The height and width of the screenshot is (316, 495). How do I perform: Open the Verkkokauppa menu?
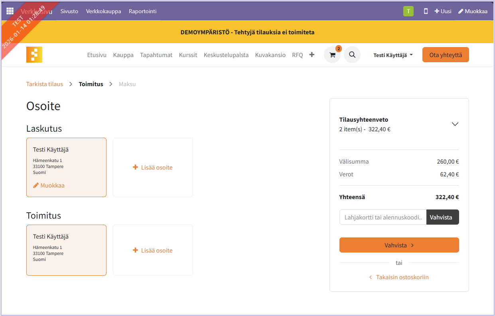pos(103,11)
